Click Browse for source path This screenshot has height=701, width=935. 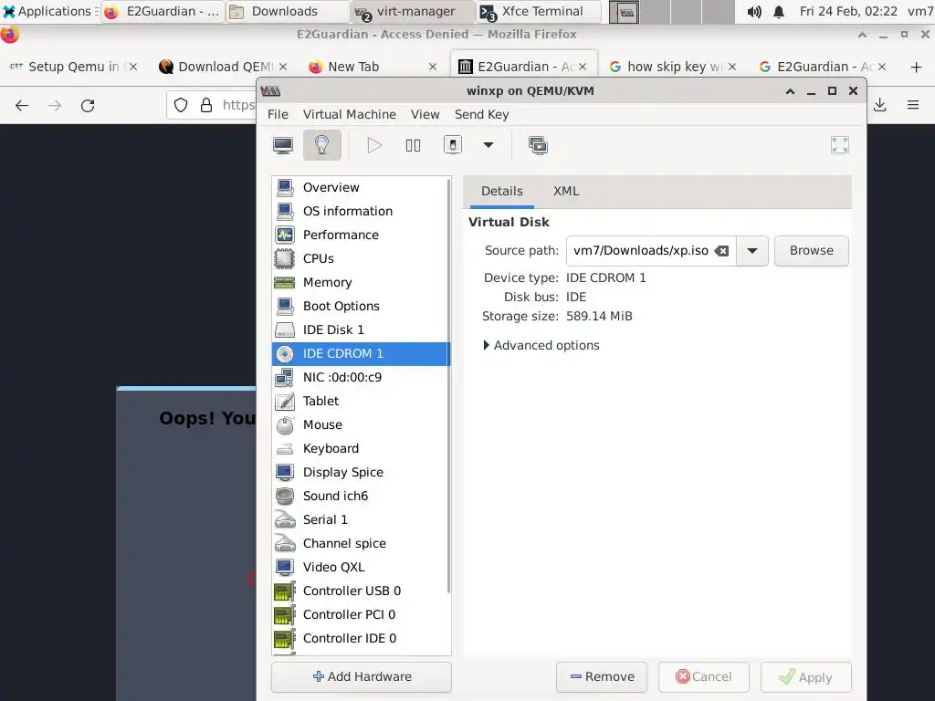(x=811, y=251)
